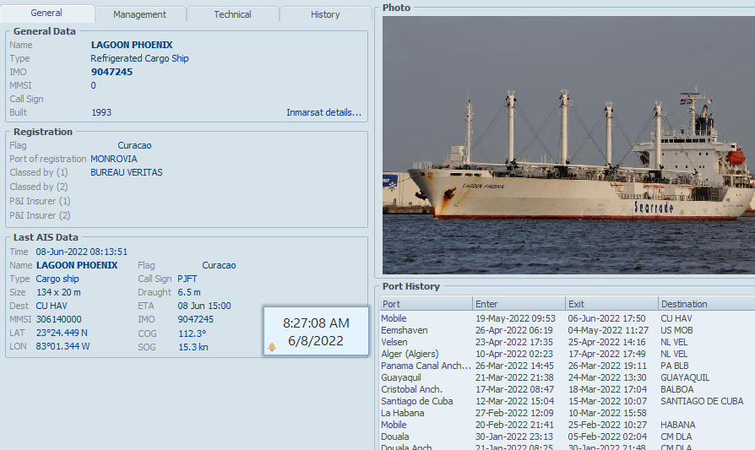Click the PA BLB destination cell

pyautogui.click(x=675, y=366)
